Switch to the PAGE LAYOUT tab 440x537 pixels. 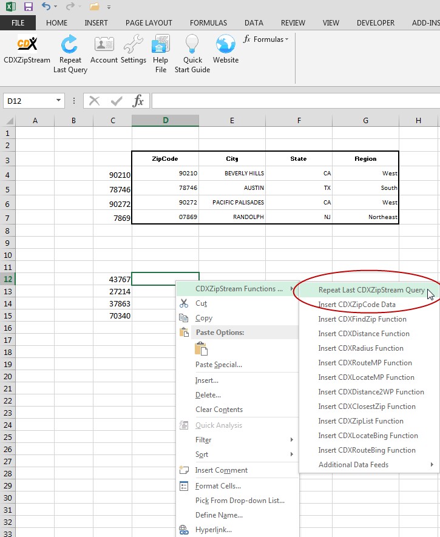(x=149, y=23)
